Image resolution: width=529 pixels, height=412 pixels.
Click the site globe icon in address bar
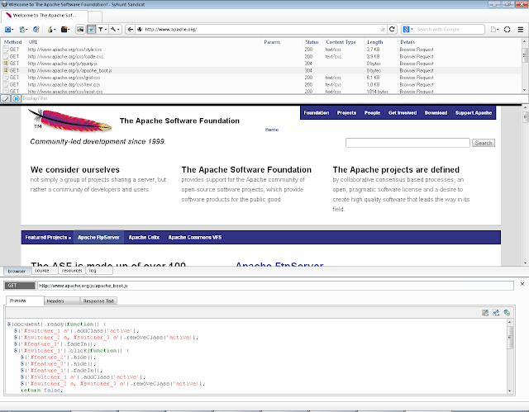click(140, 30)
